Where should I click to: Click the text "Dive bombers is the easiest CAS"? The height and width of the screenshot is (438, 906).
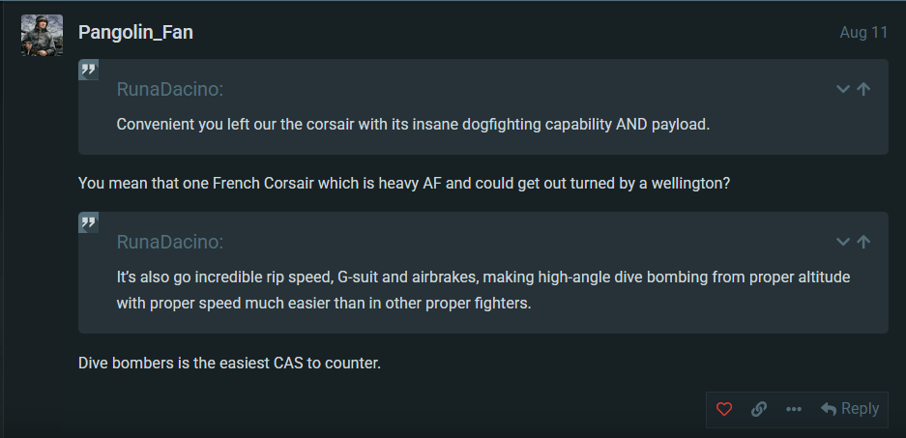(x=190, y=364)
